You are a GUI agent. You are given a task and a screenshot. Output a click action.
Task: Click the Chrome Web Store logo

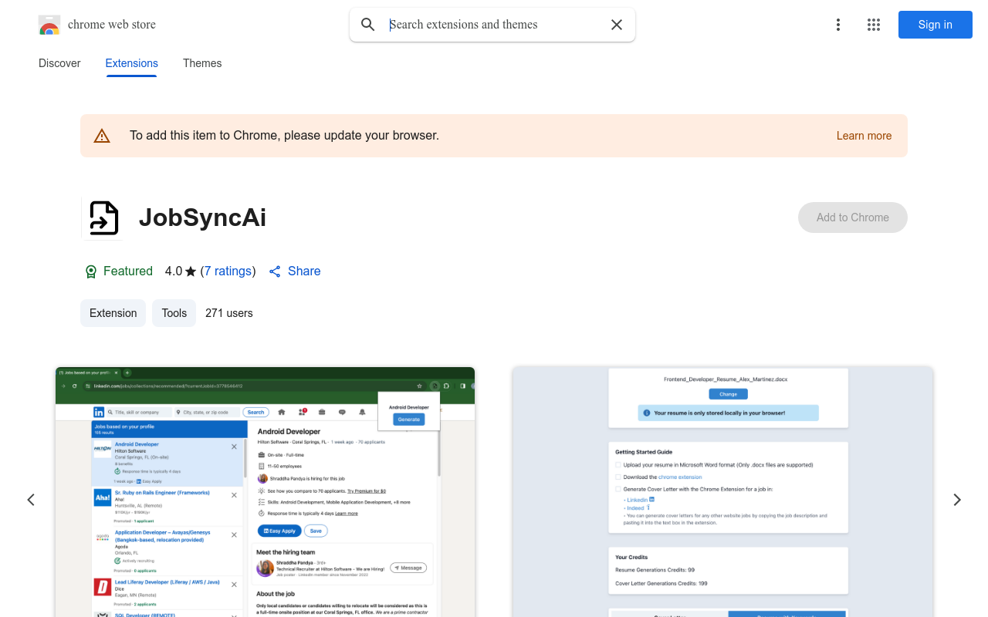click(x=49, y=25)
